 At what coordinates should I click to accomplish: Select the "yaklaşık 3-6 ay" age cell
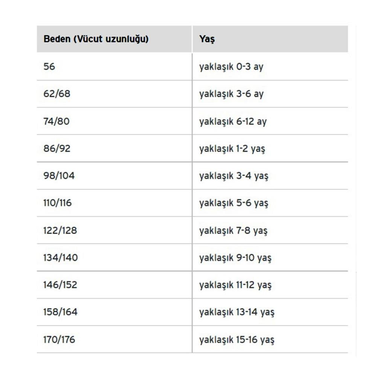pyautogui.click(x=231, y=94)
